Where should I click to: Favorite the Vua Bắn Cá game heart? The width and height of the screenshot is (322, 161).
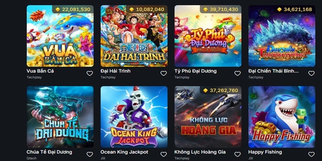coord(89,73)
